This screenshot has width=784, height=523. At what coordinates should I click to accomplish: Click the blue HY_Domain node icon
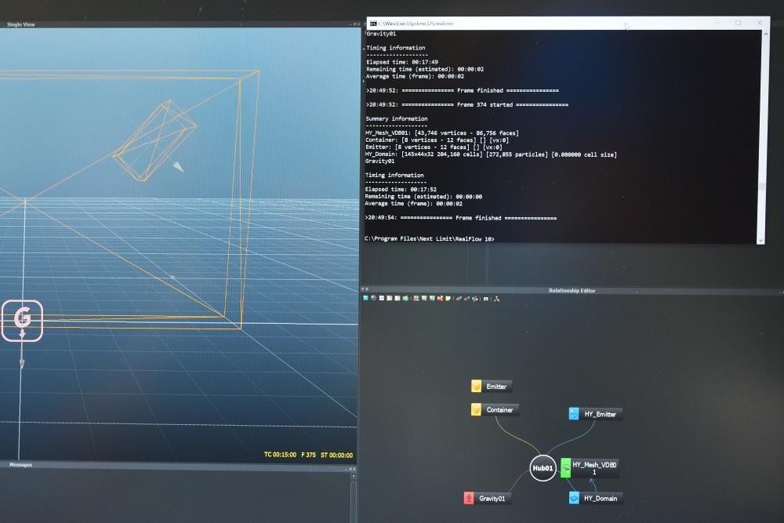point(573,498)
